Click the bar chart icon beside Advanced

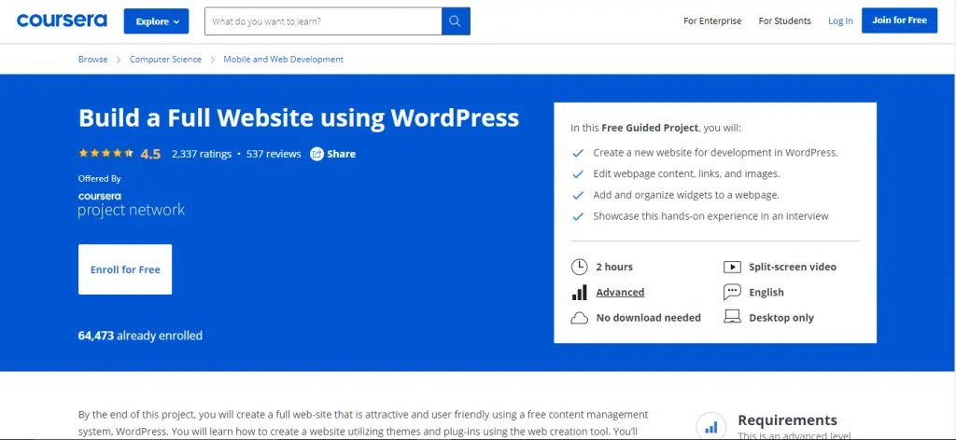click(x=579, y=293)
